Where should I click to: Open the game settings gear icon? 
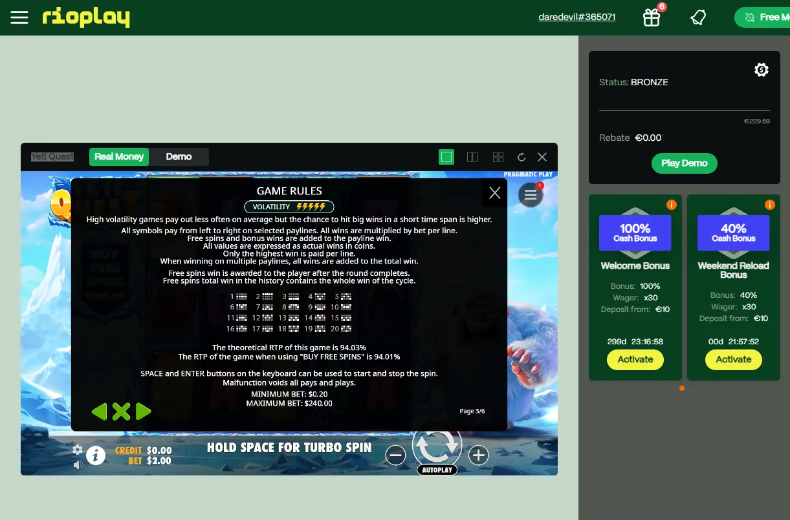pos(78,450)
